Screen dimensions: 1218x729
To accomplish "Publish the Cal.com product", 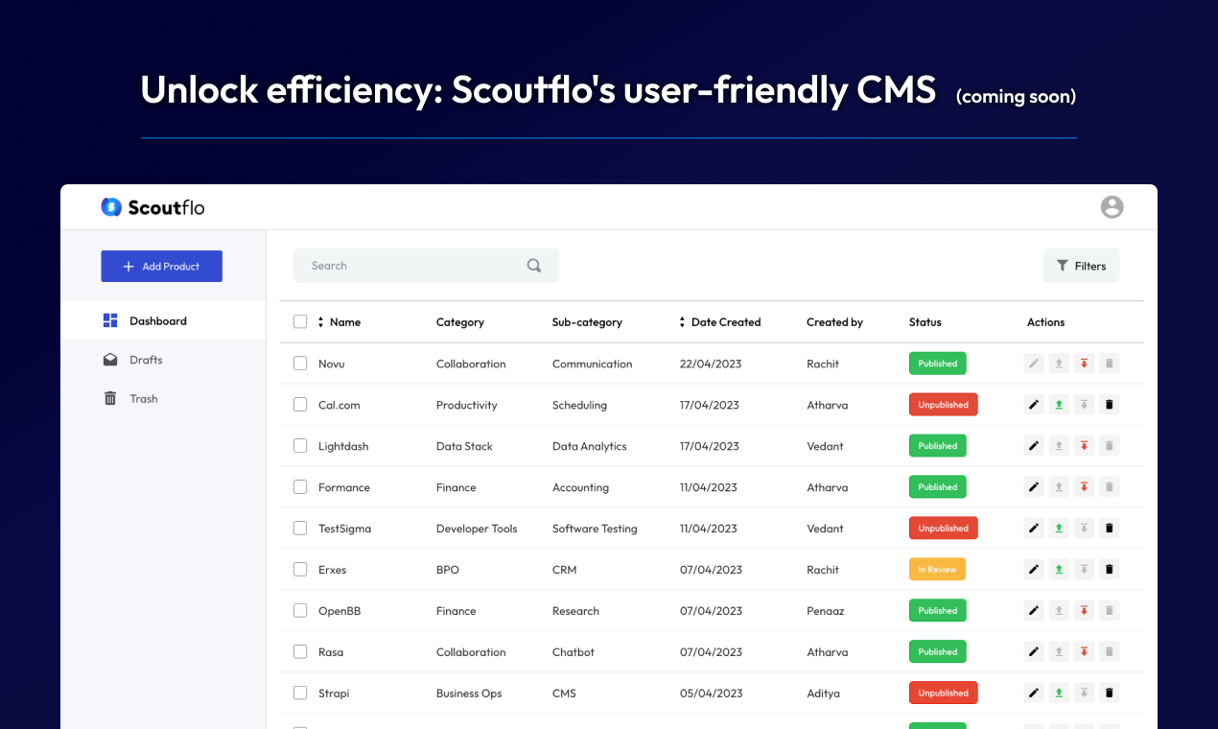I will pos(1059,405).
